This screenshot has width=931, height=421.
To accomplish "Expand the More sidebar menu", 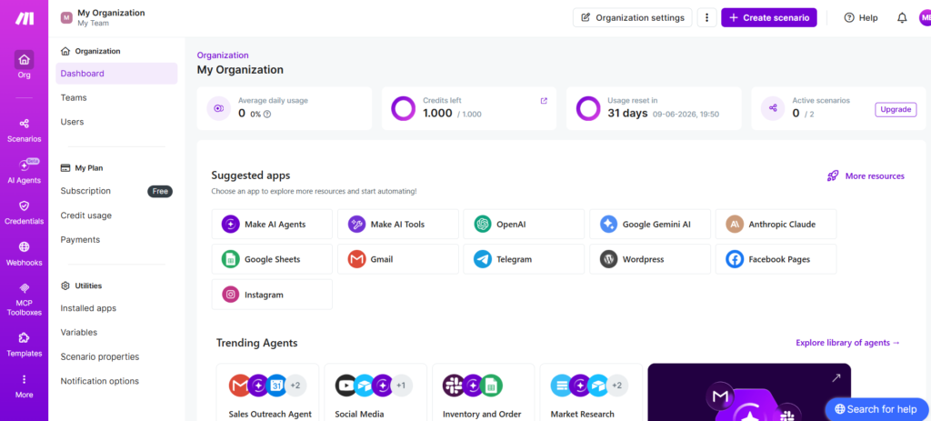I will (x=25, y=386).
